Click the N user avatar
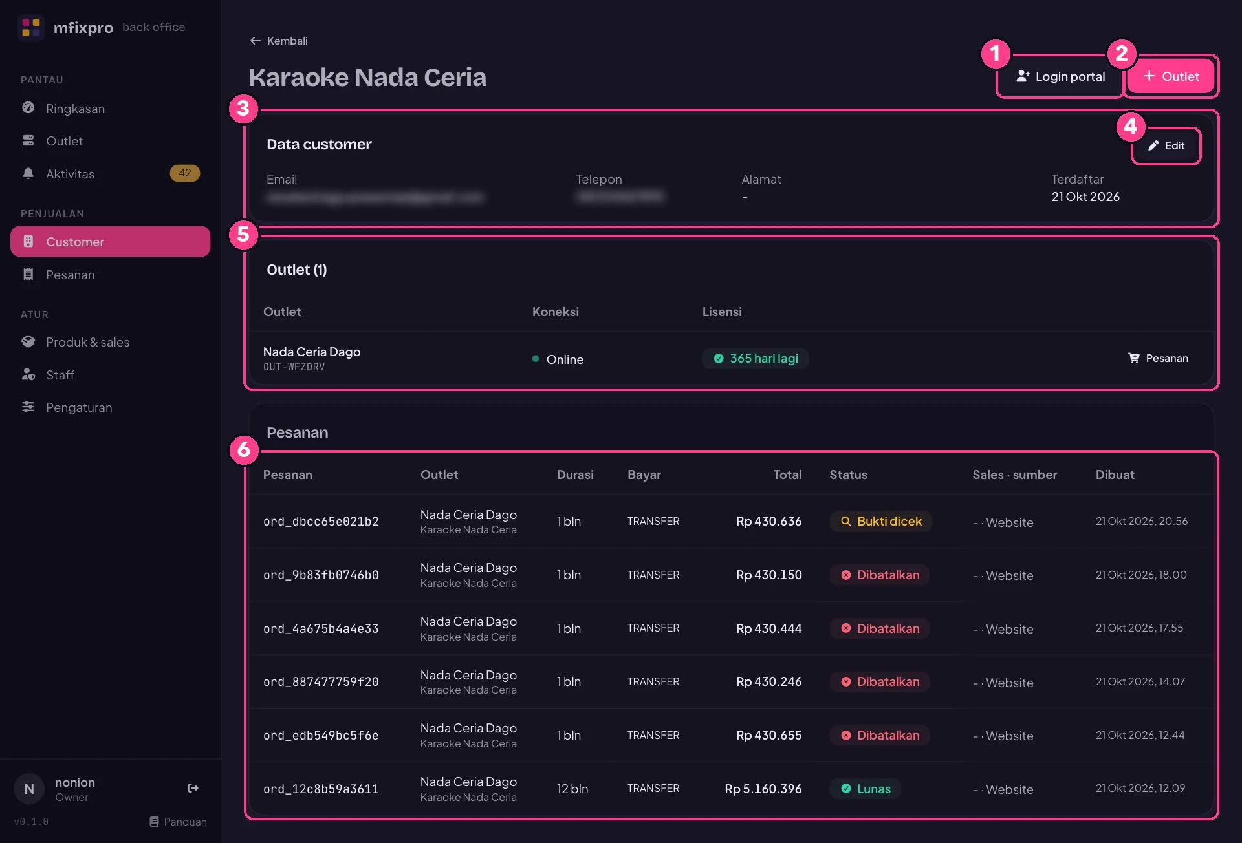Screen dimensions: 1242x843 tap(29, 789)
